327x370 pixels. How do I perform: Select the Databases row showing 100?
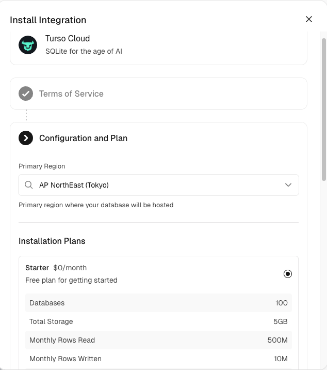(x=158, y=303)
